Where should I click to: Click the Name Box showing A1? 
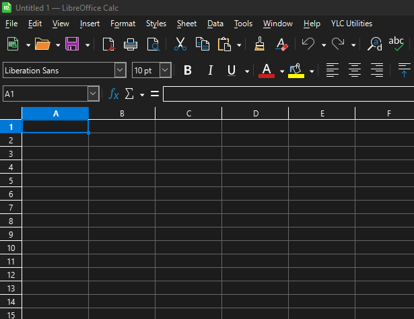point(45,94)
